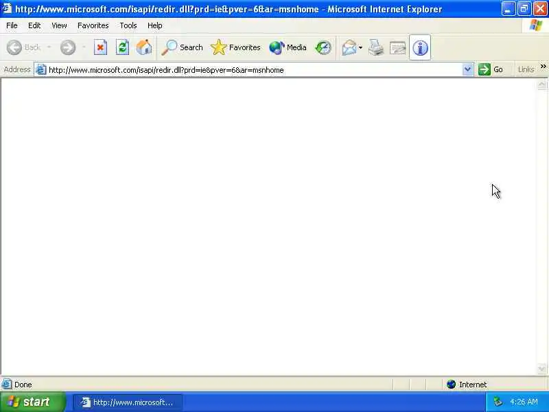
Task: Open the Edit menu
Action: click(34, 25)
